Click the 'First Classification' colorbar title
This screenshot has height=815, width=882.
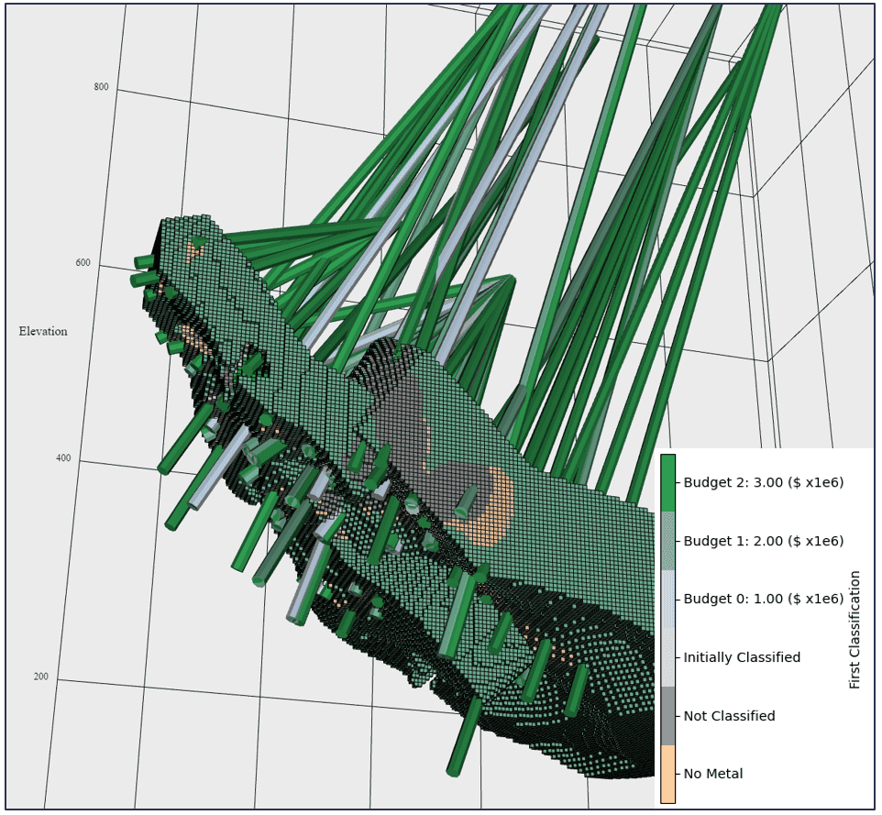(x=854, y=630)
